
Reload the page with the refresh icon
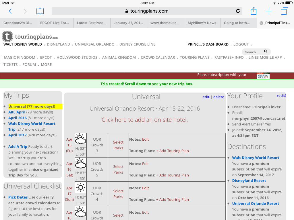[238, 11]
